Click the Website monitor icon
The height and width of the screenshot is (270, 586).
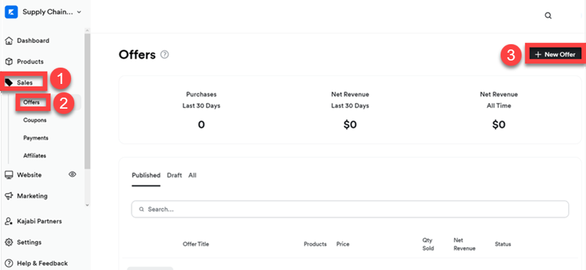coord(9,175)
